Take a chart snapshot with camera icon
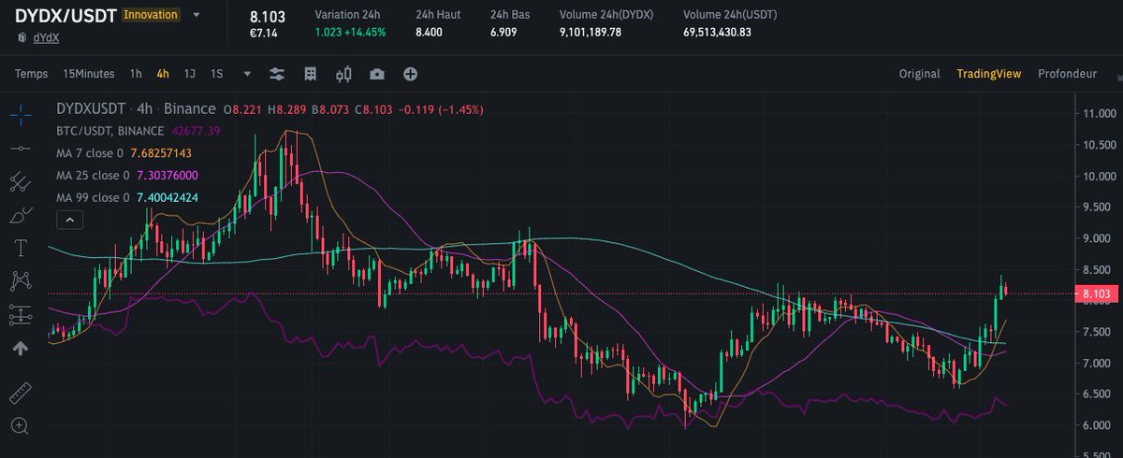This screenshot has height=458, width=1123. [x=376, y=74]
